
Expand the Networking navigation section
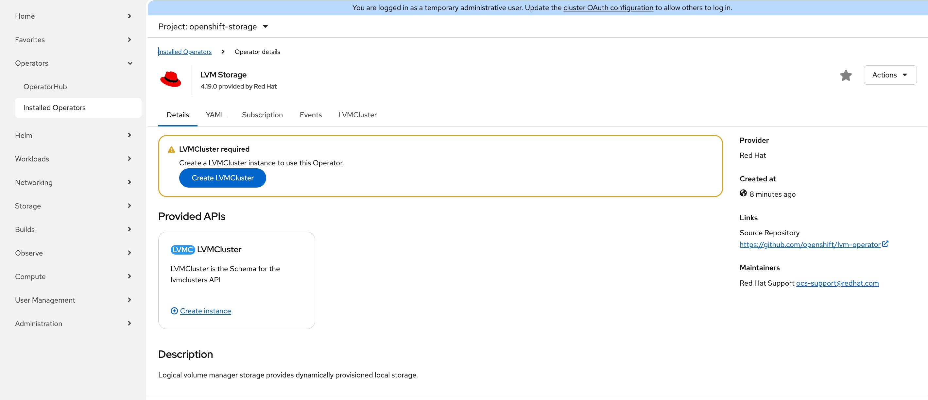73,183
